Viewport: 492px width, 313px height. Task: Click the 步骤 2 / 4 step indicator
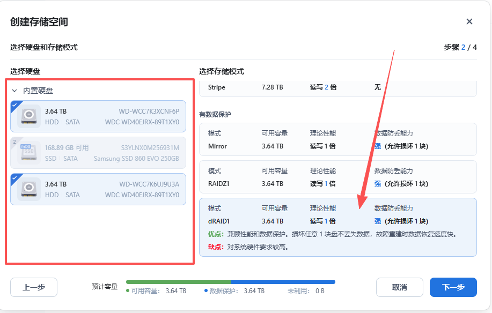tap(460, 47)
